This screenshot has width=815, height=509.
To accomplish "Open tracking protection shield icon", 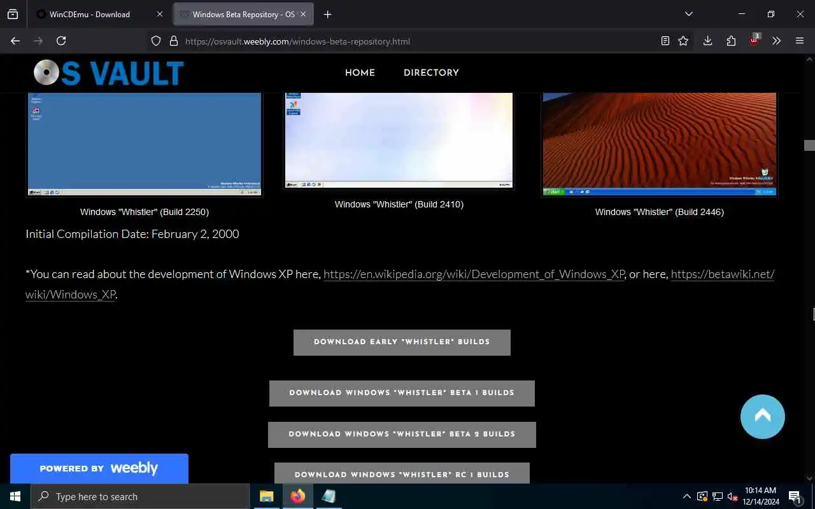I will (156, 41).
